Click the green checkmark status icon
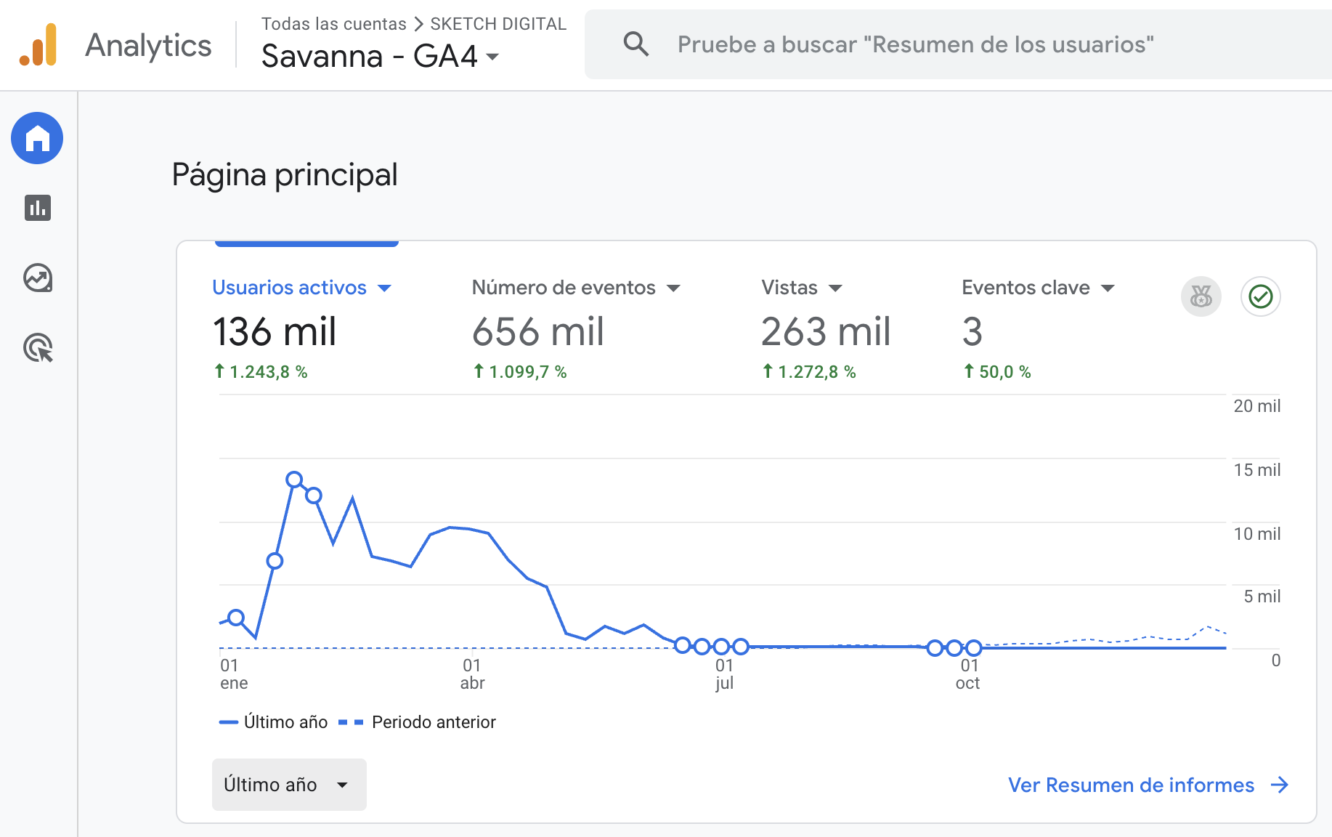 1260,296
